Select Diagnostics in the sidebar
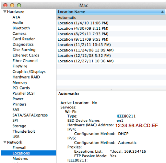166x163 pixels. coord(23,45)
